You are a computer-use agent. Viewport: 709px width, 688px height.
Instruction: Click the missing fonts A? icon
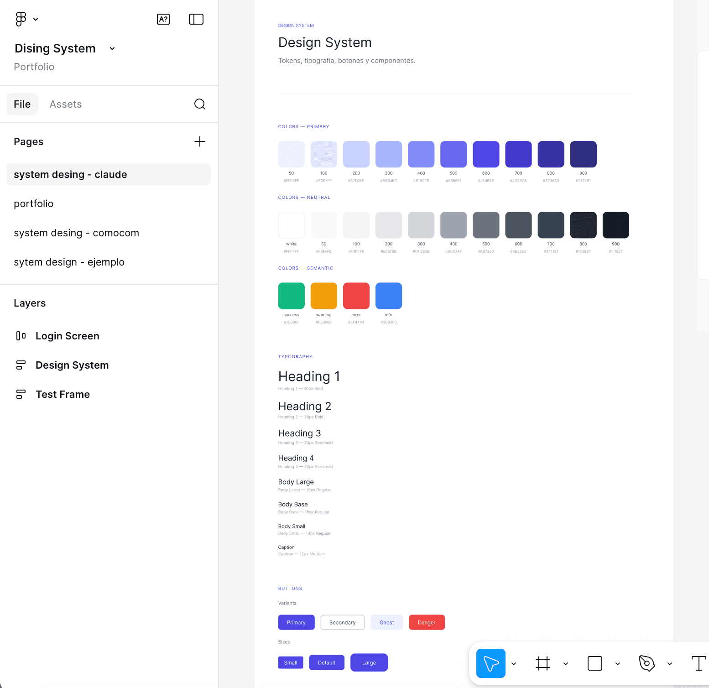point(163,19)
